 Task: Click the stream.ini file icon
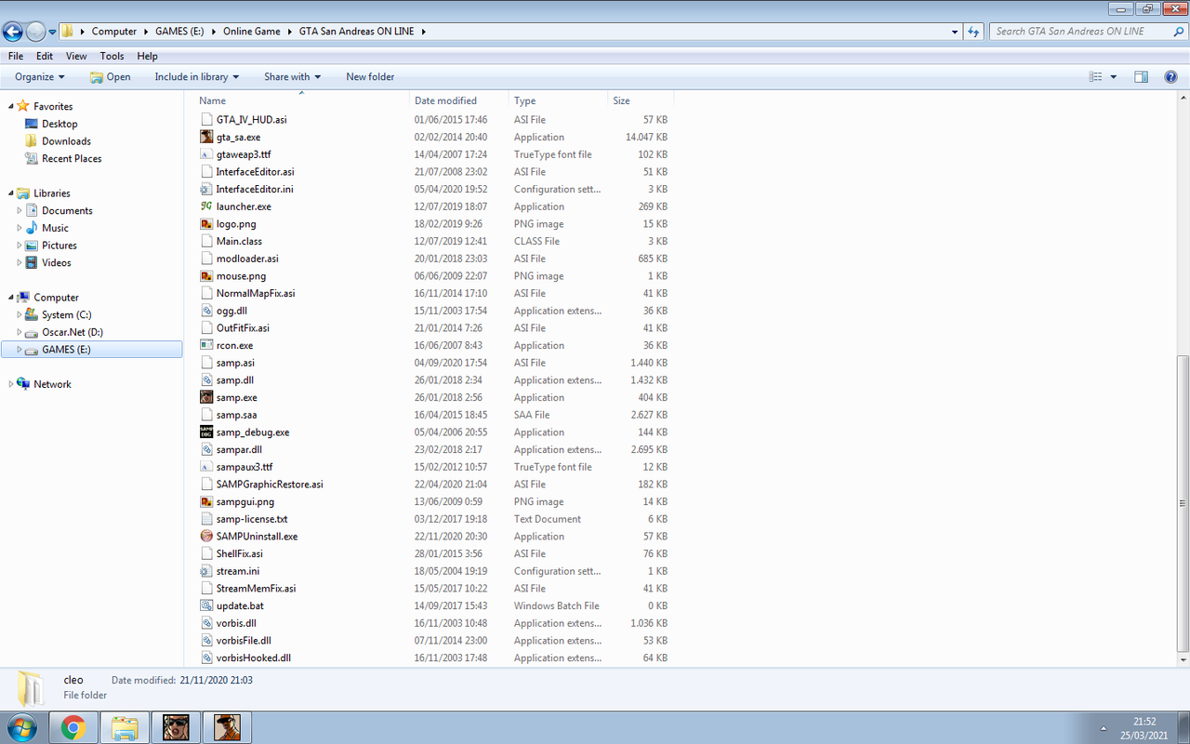pos(207,571)
